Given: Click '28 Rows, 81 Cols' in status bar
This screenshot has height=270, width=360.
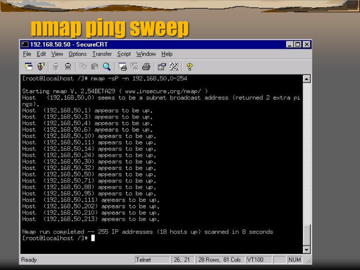Looking at the screenshot, I should (220, 260).
